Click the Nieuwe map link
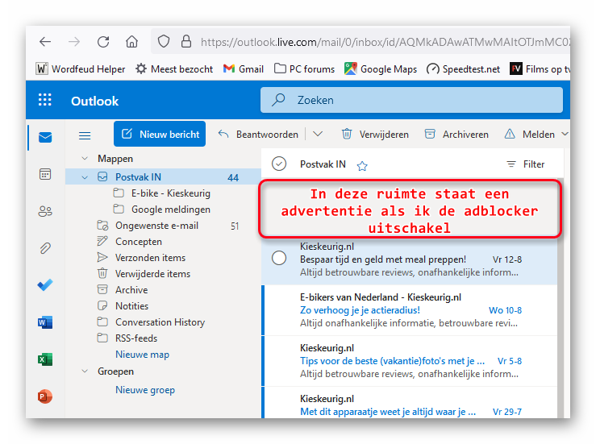The height and width of the screenshot is (444, 596). [142, 355]
